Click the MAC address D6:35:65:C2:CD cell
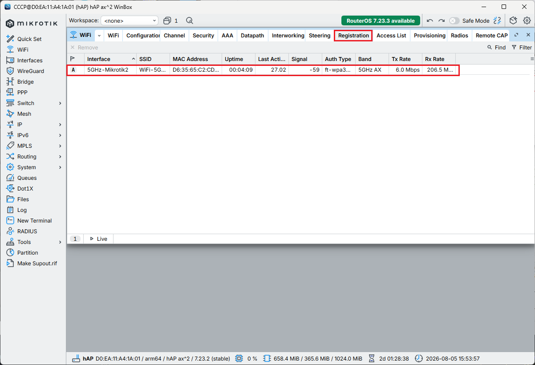The width and height of the screenshot is (535, 365). coord(196,70)
